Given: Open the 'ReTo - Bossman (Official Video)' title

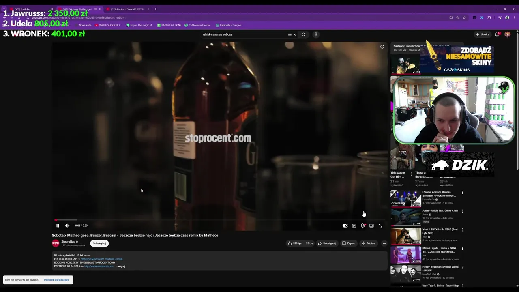Looking at the screenshot, I should 441,268.
